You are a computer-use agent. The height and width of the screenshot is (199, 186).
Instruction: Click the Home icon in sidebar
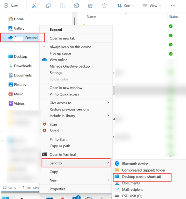[11, 19]
